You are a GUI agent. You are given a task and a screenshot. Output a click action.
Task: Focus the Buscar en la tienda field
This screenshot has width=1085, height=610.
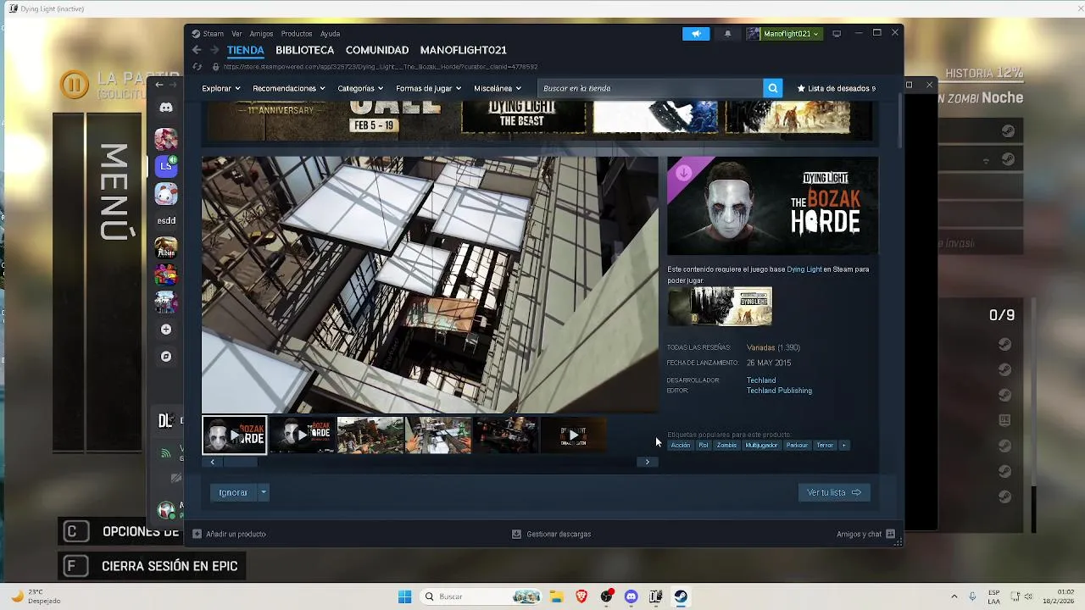pyautogui.click(x=650, y=88)
